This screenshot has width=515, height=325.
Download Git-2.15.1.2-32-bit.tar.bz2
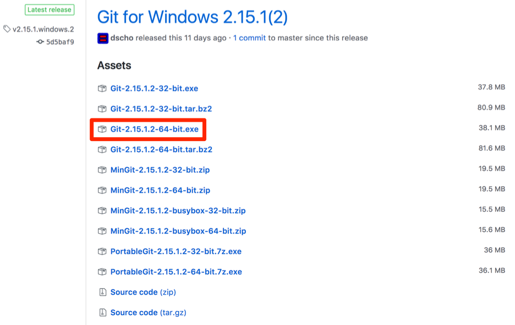pyautogui.click(x=161, y=109)
